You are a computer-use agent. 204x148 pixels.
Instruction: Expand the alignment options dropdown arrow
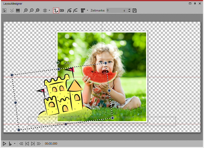(x=87, y=10)
